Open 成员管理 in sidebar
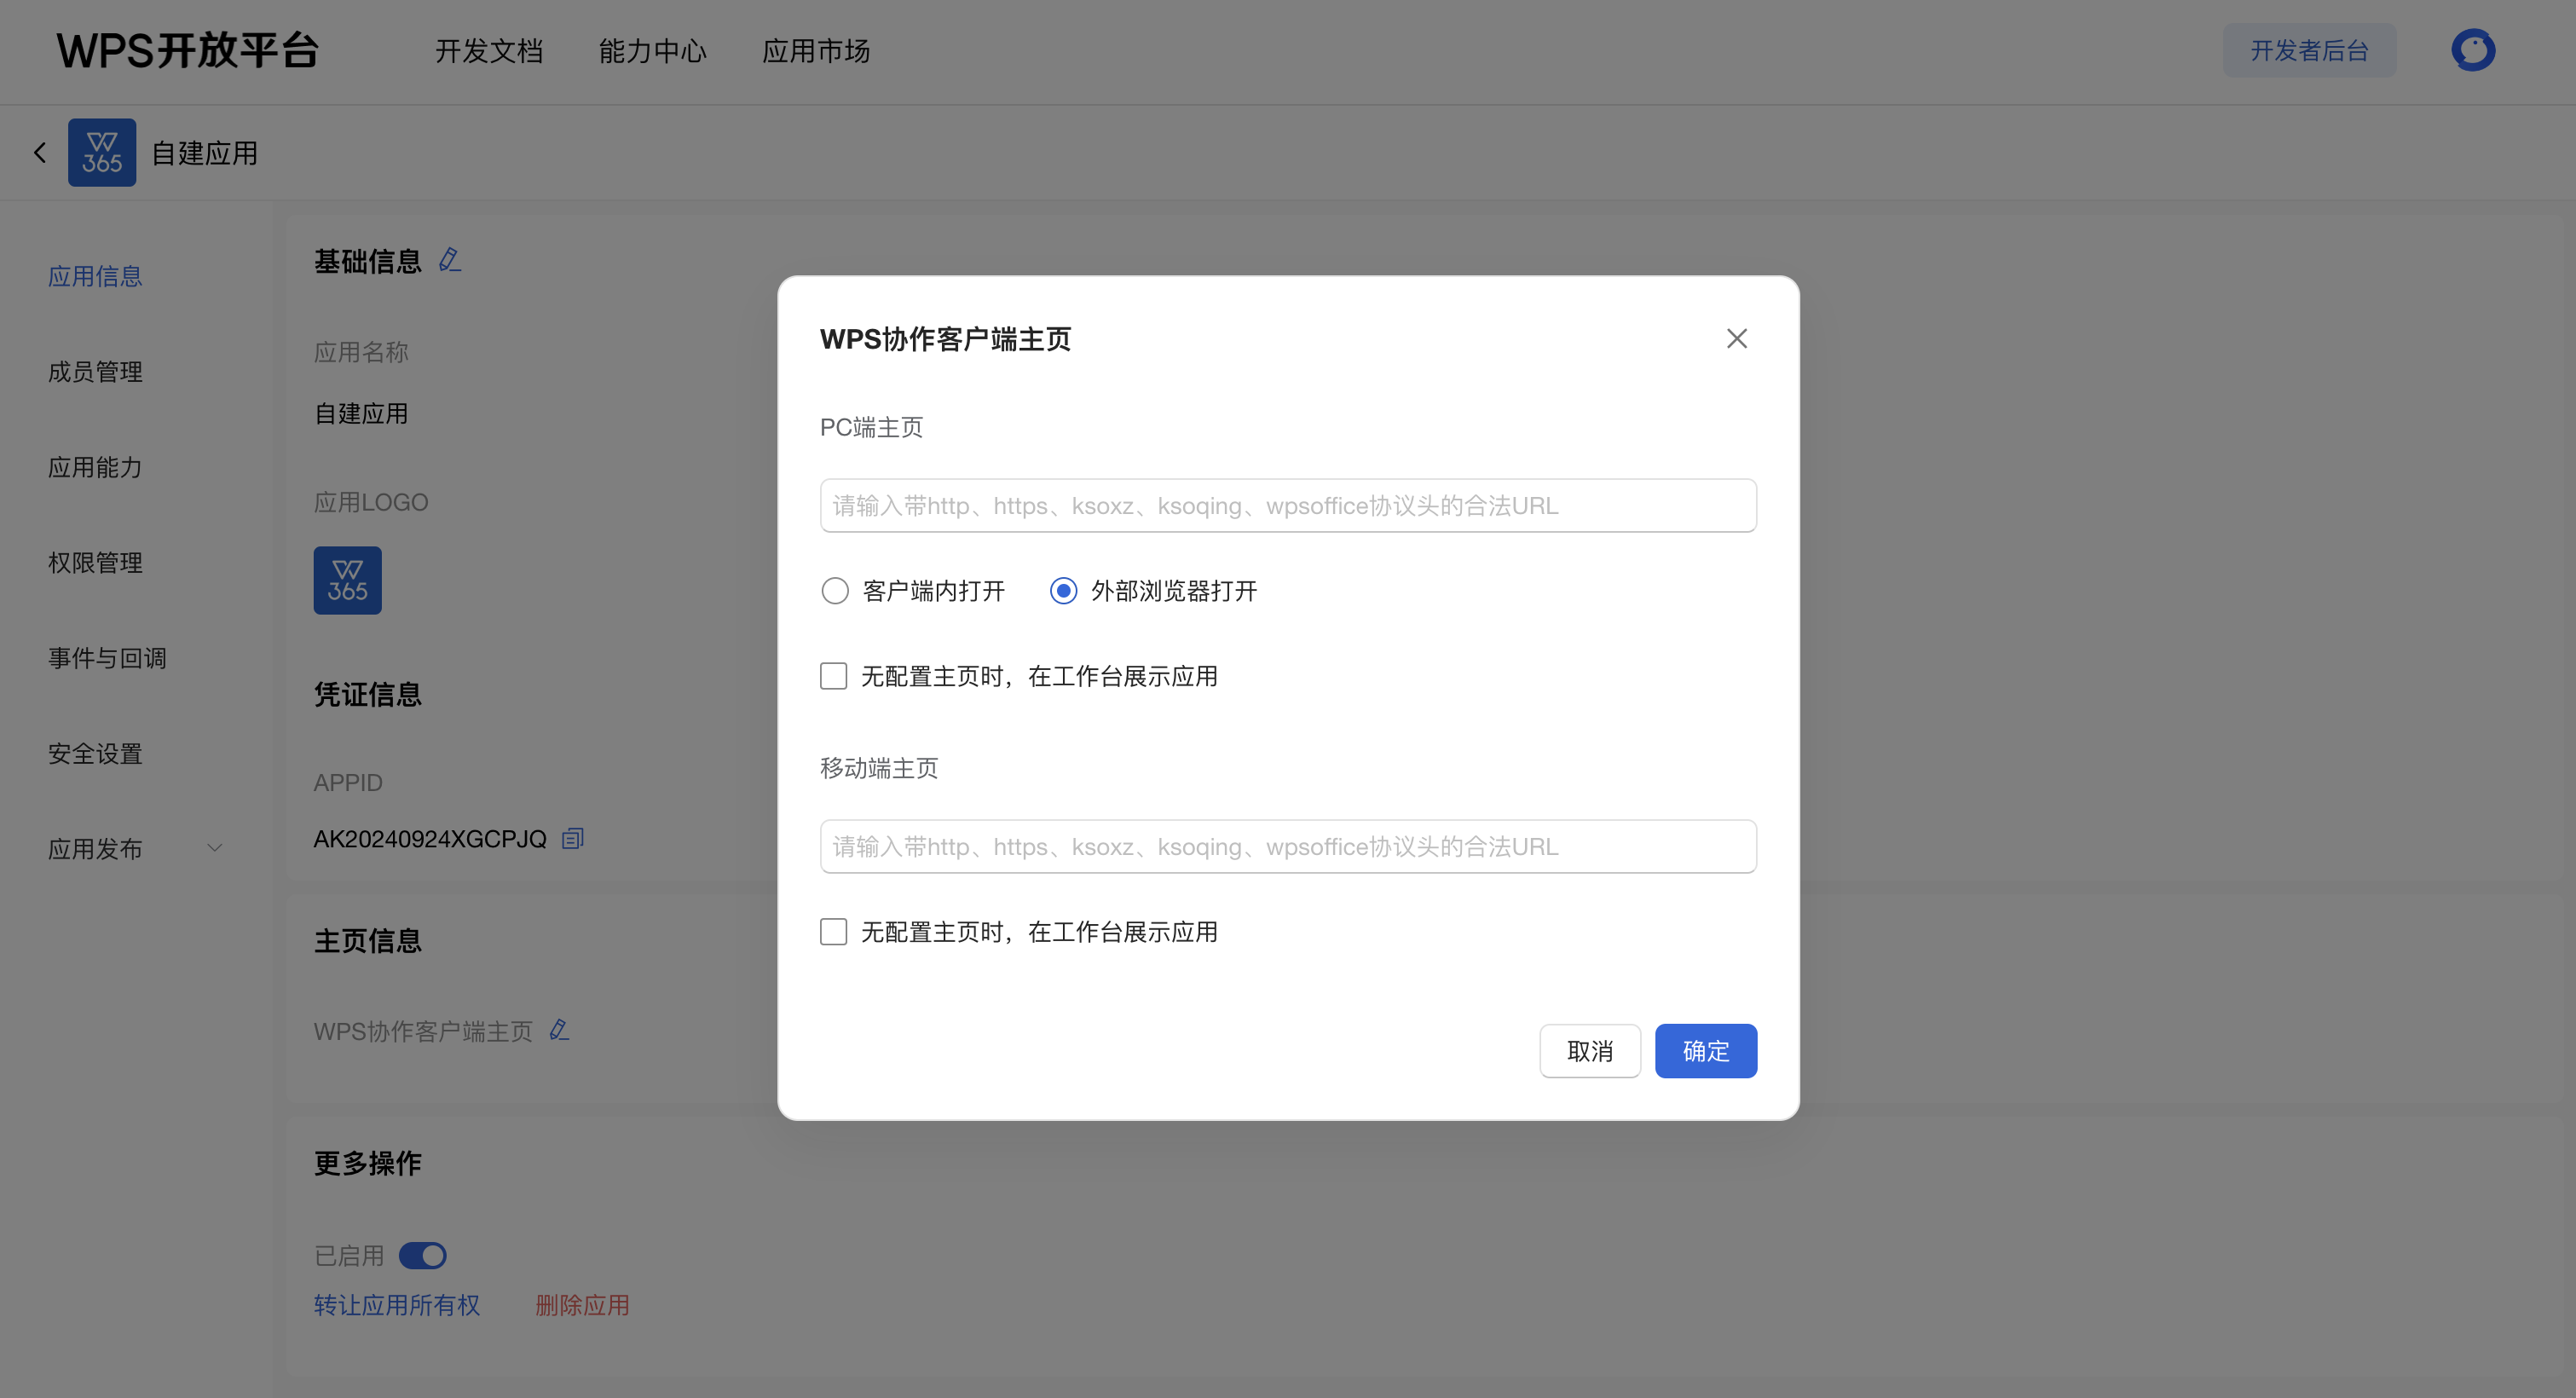 95,372
